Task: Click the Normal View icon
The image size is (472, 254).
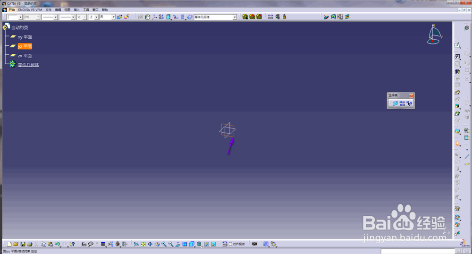Action: (178, 244)
